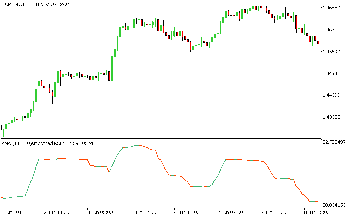
Task: Click the 1.44945 price axis label
Action: point(333,73)
